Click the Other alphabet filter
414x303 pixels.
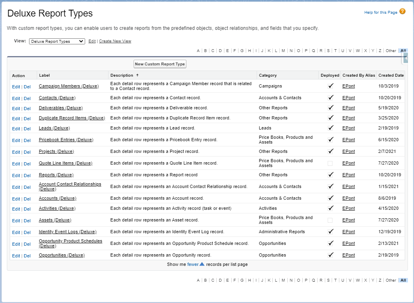[391, 50]
